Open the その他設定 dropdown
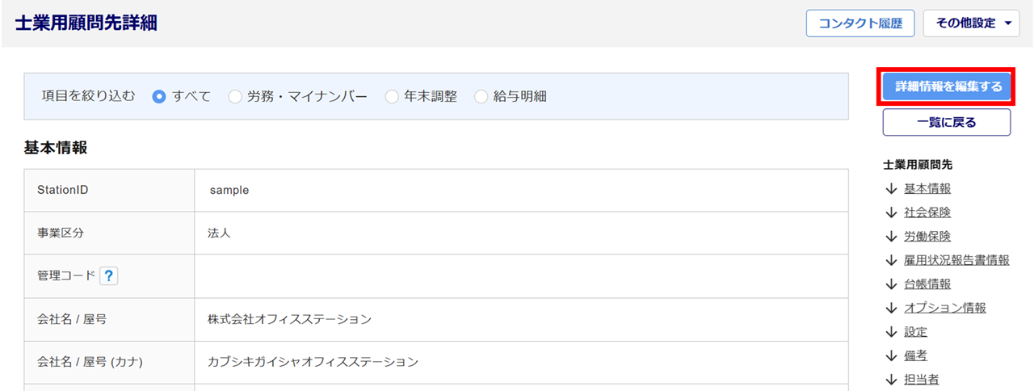 pyautogui.click(x=972, y=23)
